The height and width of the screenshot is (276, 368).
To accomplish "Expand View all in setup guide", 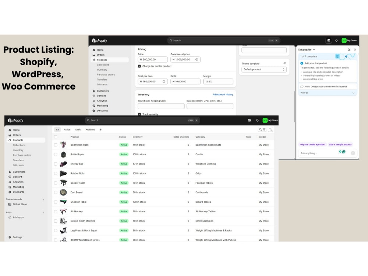I will pos(328,93).
